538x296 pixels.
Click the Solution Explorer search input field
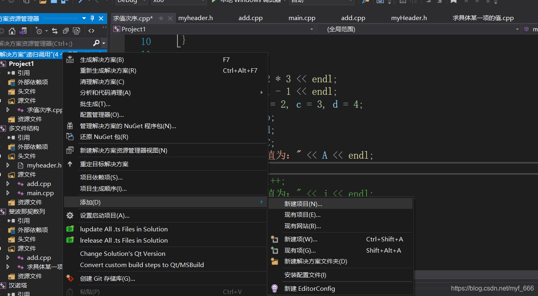[45, 43]
